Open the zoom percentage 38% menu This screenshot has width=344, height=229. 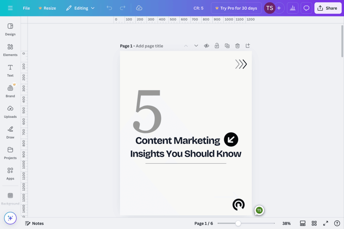point(286,223)
